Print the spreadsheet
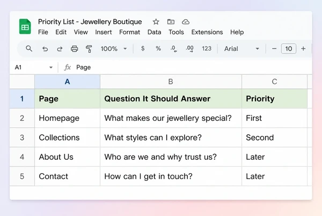This screenshot has height=216, width=322. click(x=75, y=49)
